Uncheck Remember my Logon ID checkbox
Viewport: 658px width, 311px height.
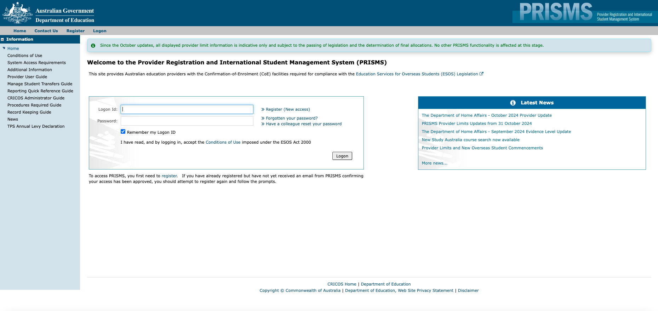123,132
